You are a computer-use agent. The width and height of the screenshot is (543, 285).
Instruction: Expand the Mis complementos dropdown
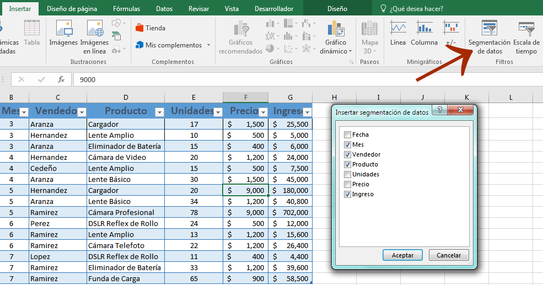click(209, 45)
